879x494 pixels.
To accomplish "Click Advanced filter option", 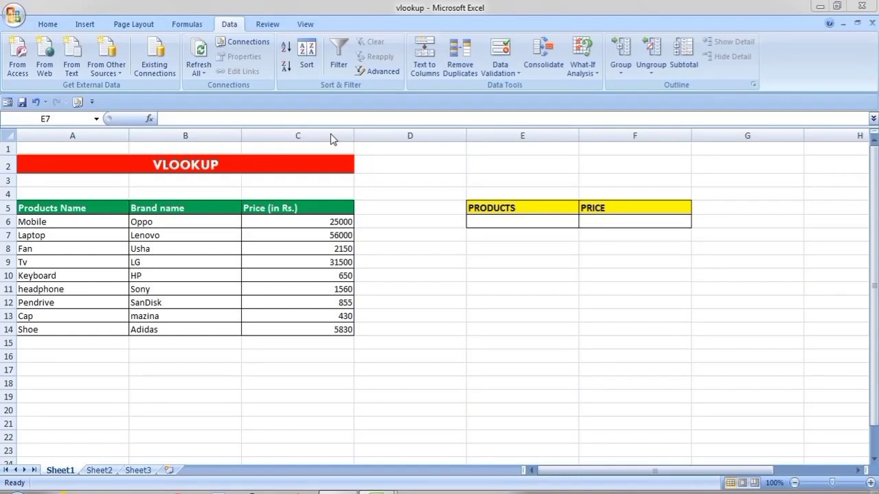I will click(x=377, y=71).
